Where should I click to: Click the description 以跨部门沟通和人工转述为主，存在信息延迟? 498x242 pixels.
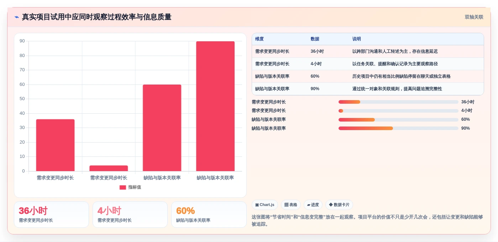[395, 51]
